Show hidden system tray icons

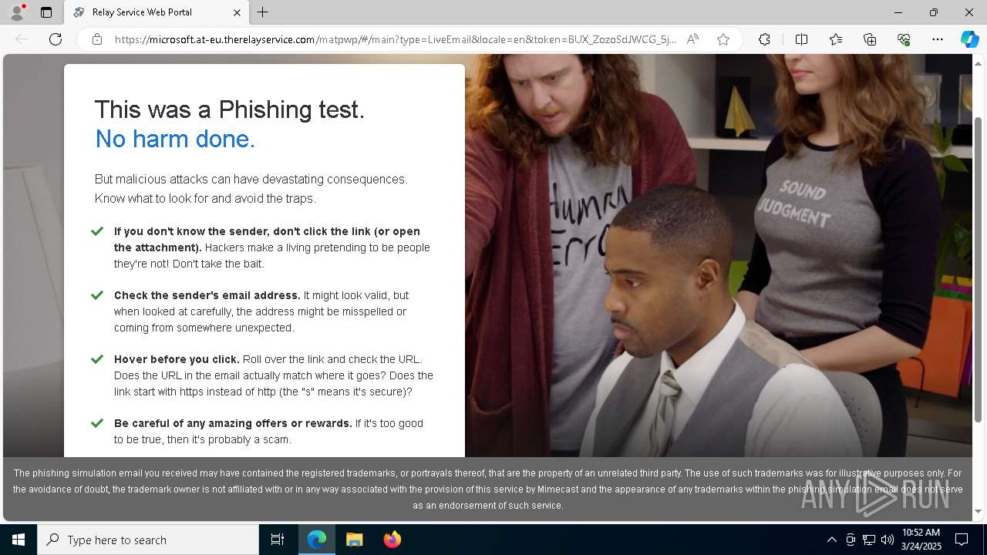[x=831, y=540]
